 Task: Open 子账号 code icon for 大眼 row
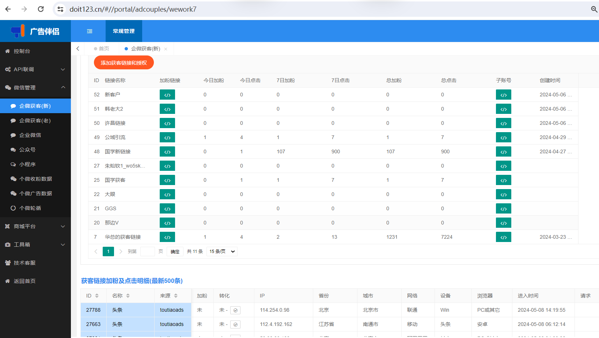click(504, 194)
